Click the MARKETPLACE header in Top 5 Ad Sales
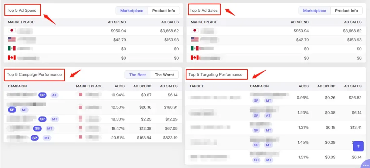Screen dimensions: 370x168 tap(204, 22)
